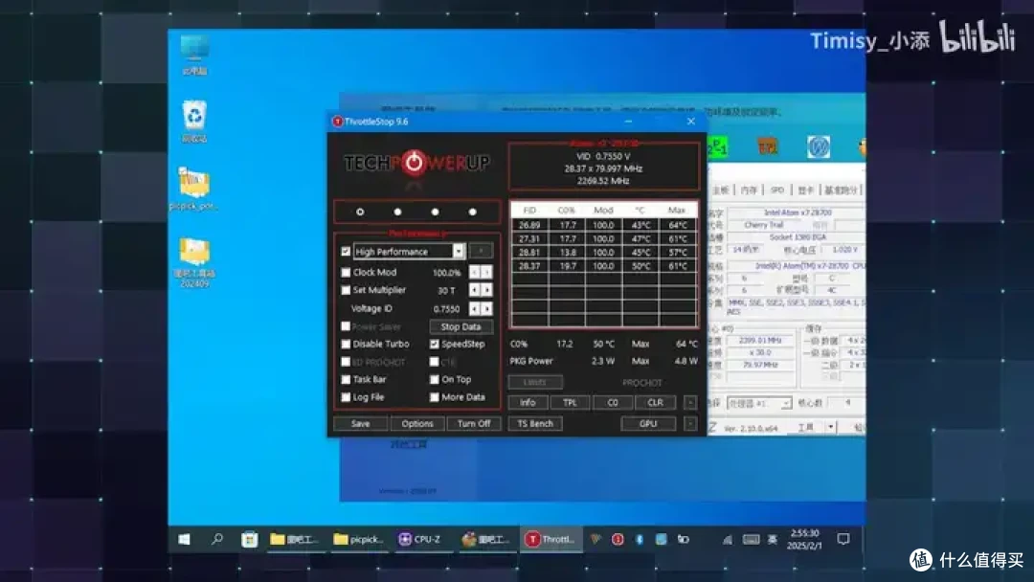Open the cut-off Mainboard tab in CPU-Z window
Image resolution: width=1034 pixels, height=582 pixels.
pyautogui.click(x=720, y=190)
